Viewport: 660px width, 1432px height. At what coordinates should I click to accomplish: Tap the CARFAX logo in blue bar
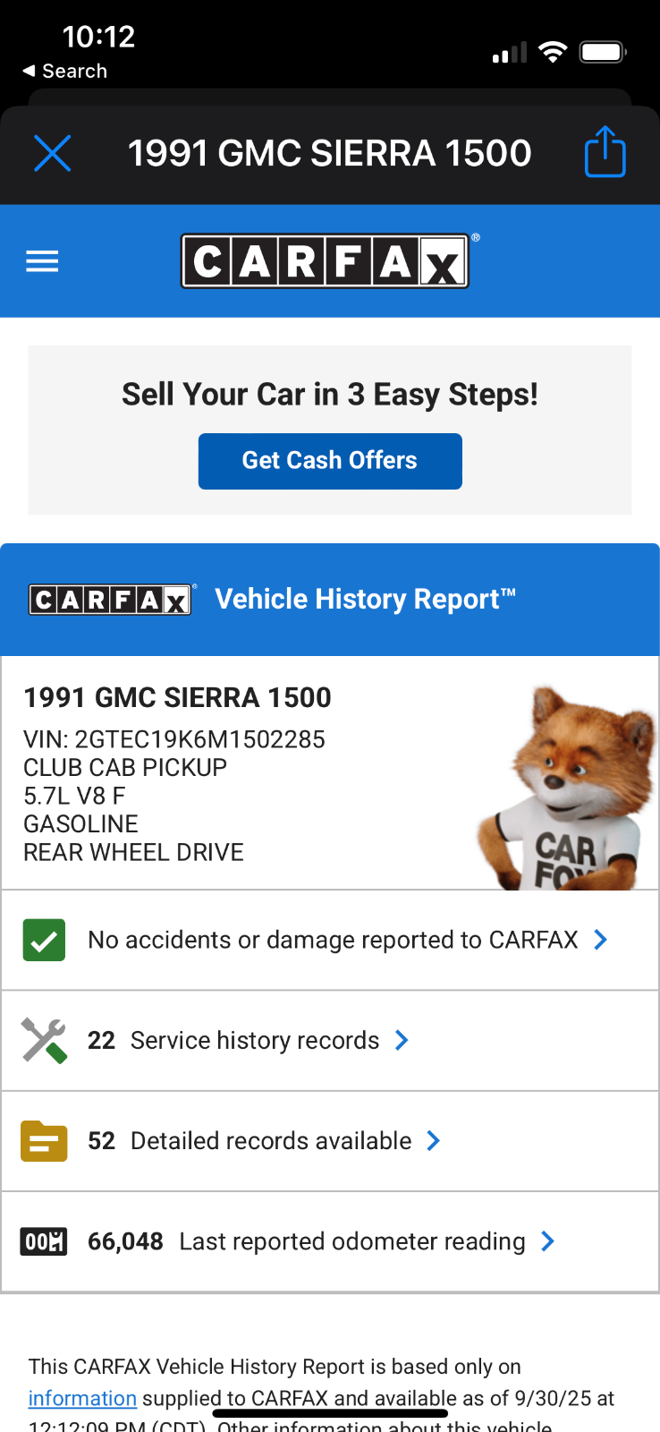pyautogui.click(x=325, y=261)
